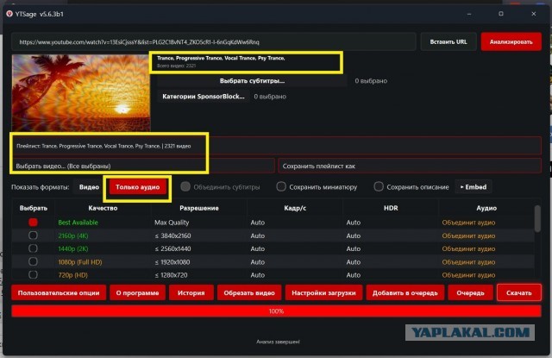Click the Кадр/с column header
Screen dimensions: 552x358
295,208
